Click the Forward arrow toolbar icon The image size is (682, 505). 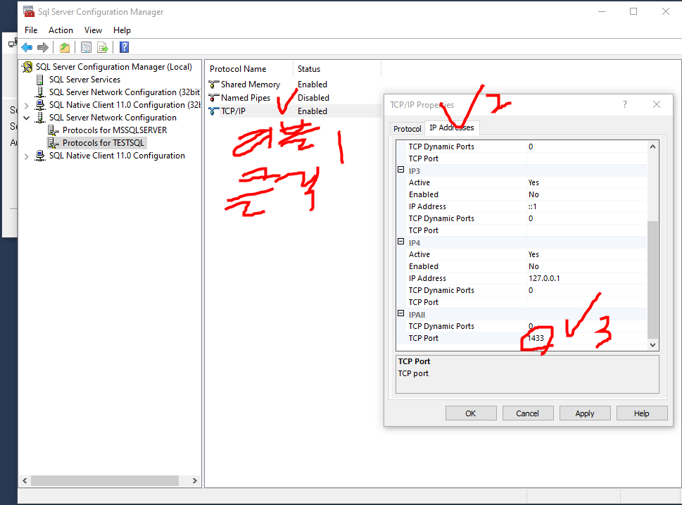43,47
